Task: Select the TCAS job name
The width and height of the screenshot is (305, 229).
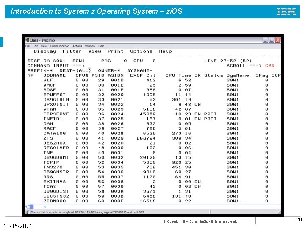Action: click(50, 187)
